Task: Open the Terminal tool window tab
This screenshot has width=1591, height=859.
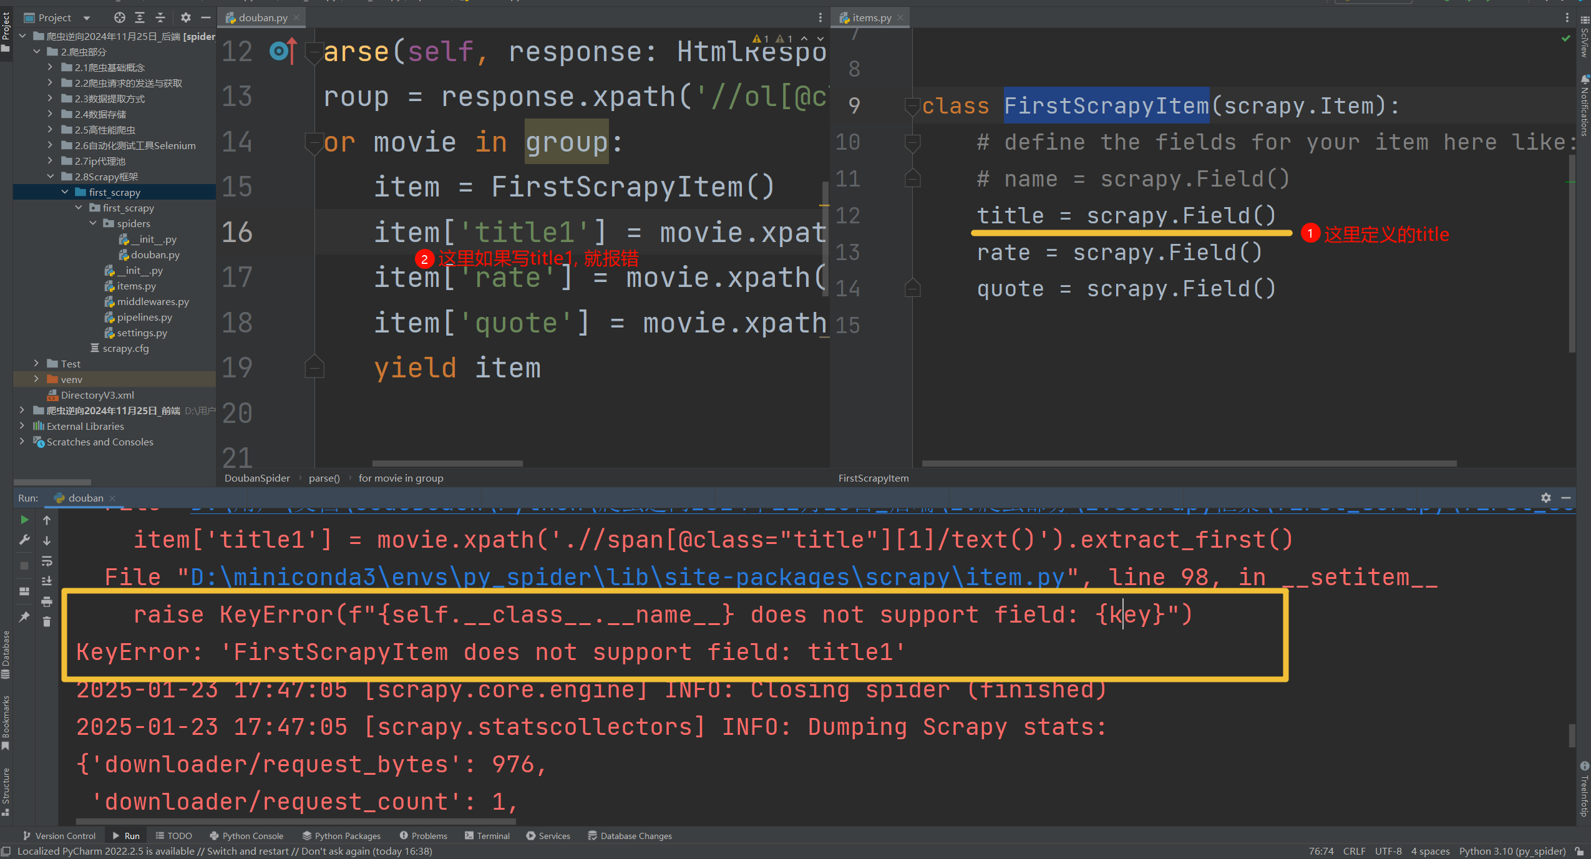Action: pos(487,836)
